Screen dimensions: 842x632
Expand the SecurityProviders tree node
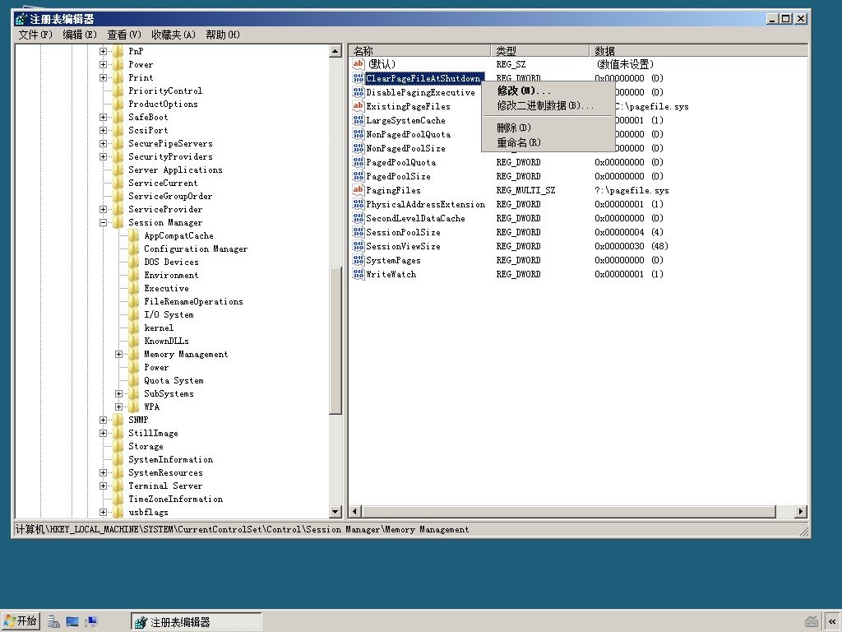tap(103, 157)
